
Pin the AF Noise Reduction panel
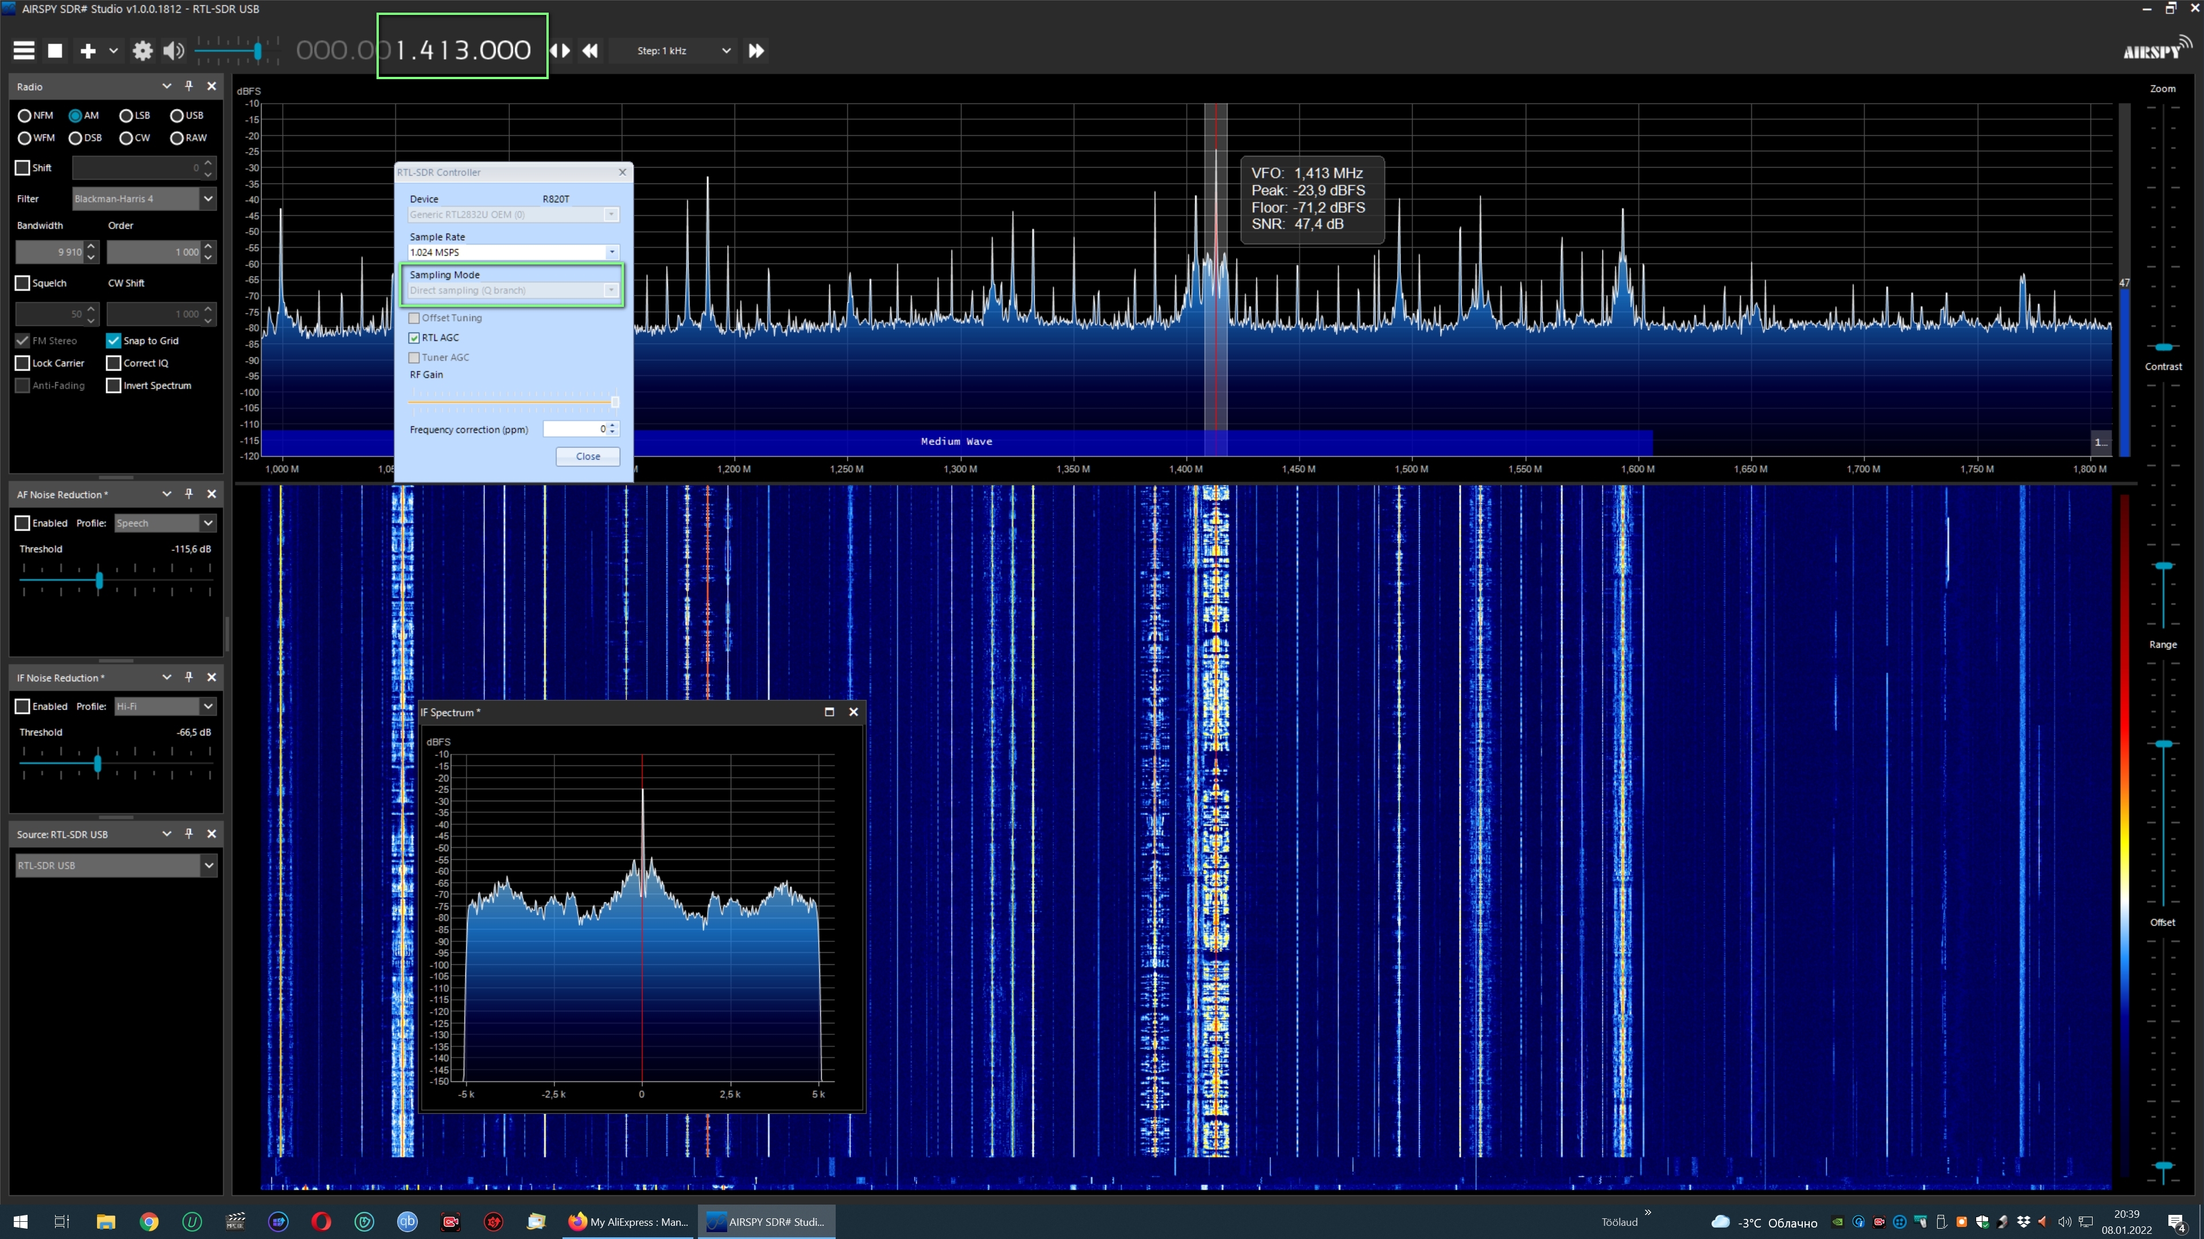pyautogui.click(x=189, y=494)
